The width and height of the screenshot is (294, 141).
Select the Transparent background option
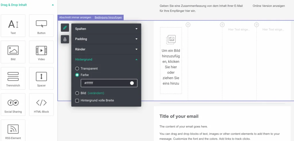(77, 69)
